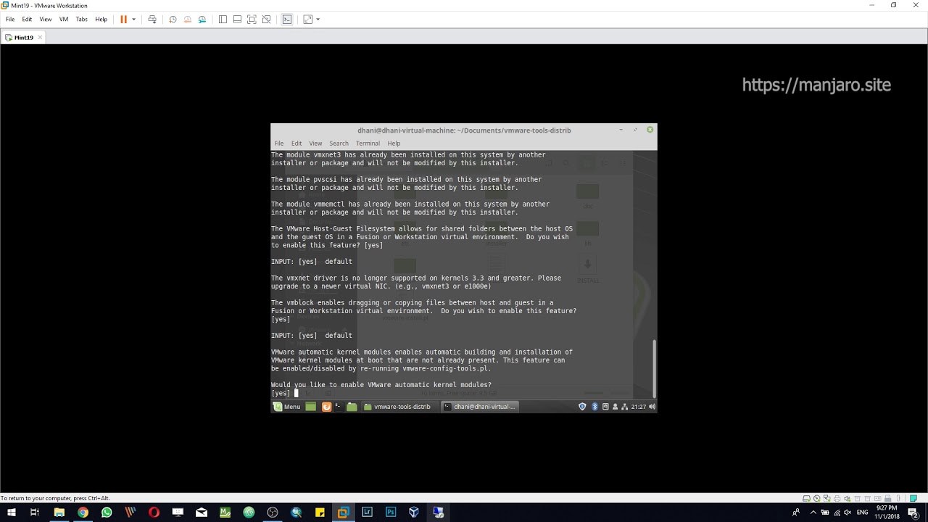Viewport: 928px width, 522px height.
Task: Click the terminal window's vertical scrollbar
Action: point(654,368)
